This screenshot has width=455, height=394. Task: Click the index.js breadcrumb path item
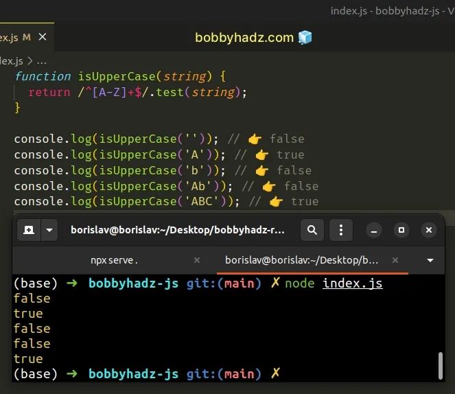point(11,61)
